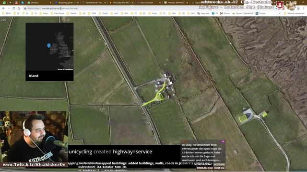307x172 pixels.
Task: Click the www.Twitch.tv/KlezkickerDe overlay text
Action: click(x=34, y=164)
